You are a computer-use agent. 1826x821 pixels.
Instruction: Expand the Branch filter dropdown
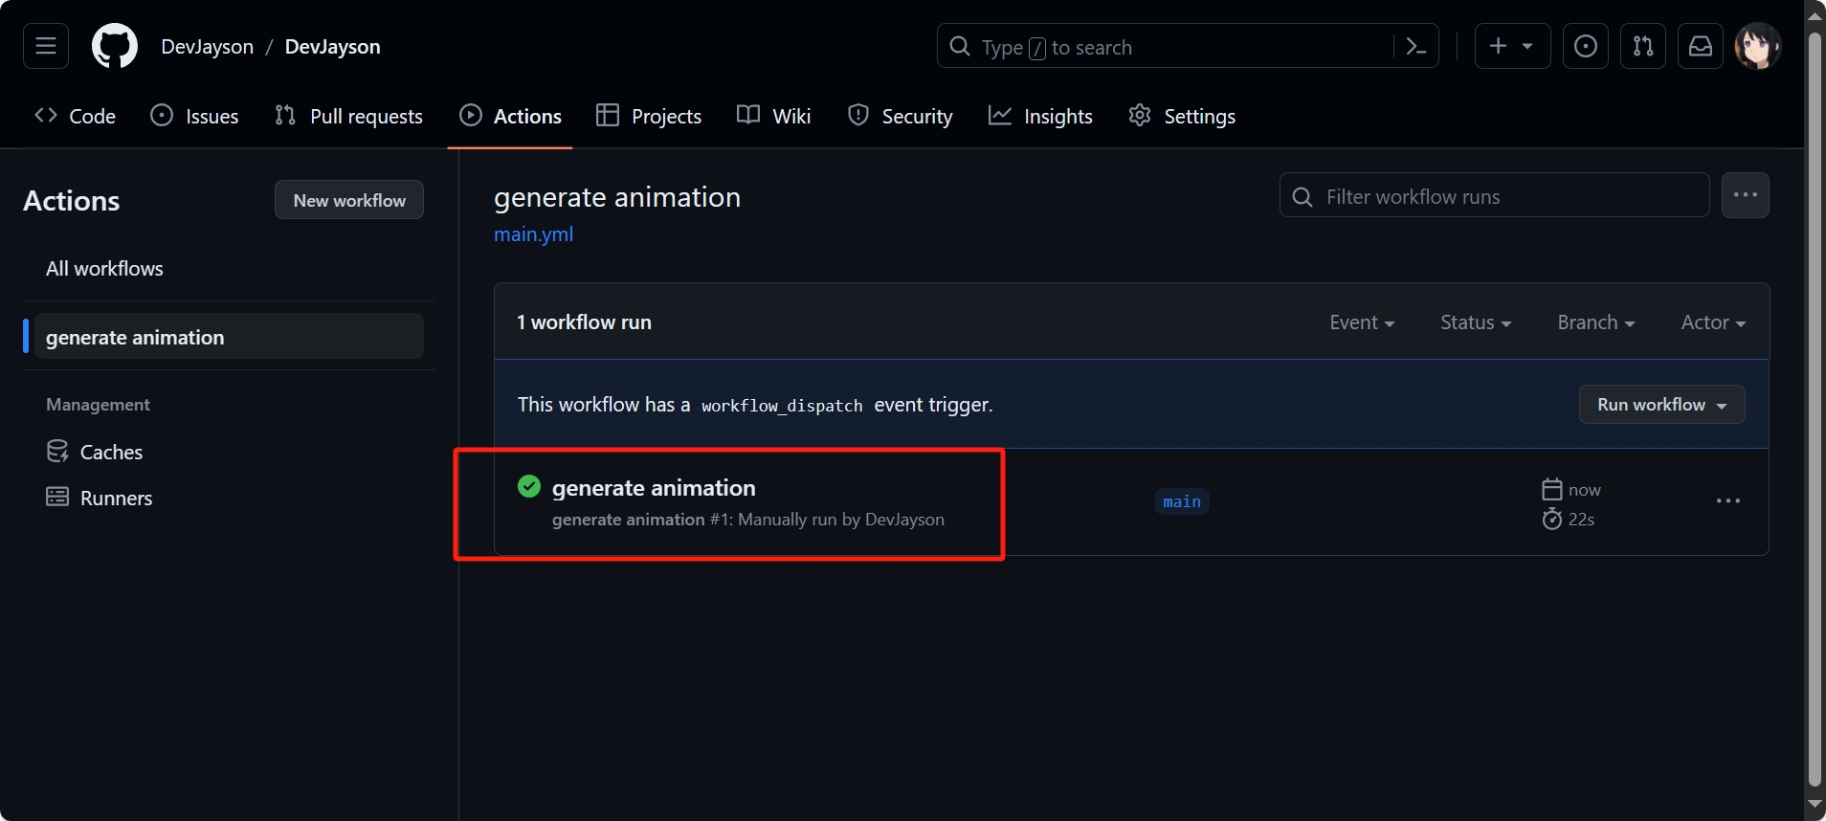(x=1596, y=322)
